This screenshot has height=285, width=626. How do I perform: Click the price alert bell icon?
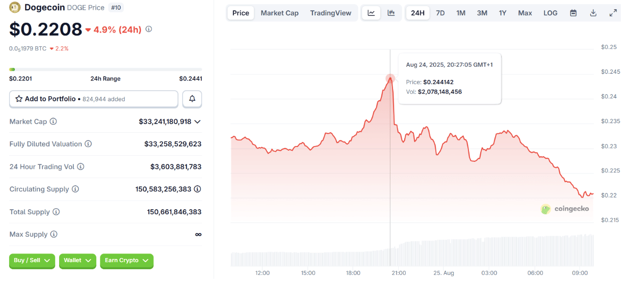[x=192, y=99]
